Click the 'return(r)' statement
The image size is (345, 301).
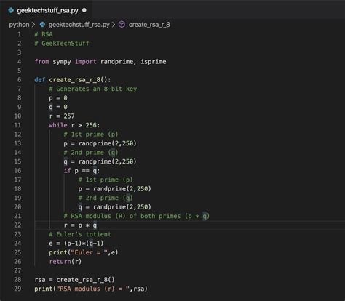point(66,262)
